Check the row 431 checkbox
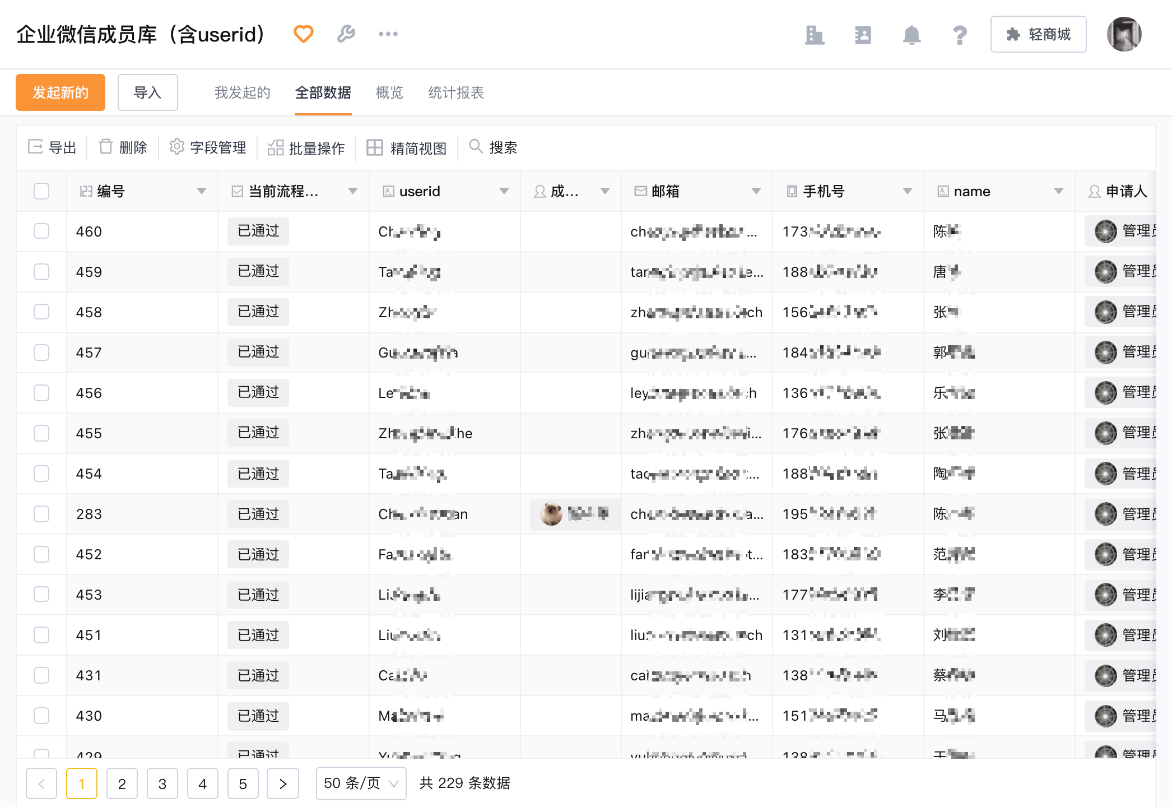The height and width of the screenshot is (807, 1172). (41, 675)
